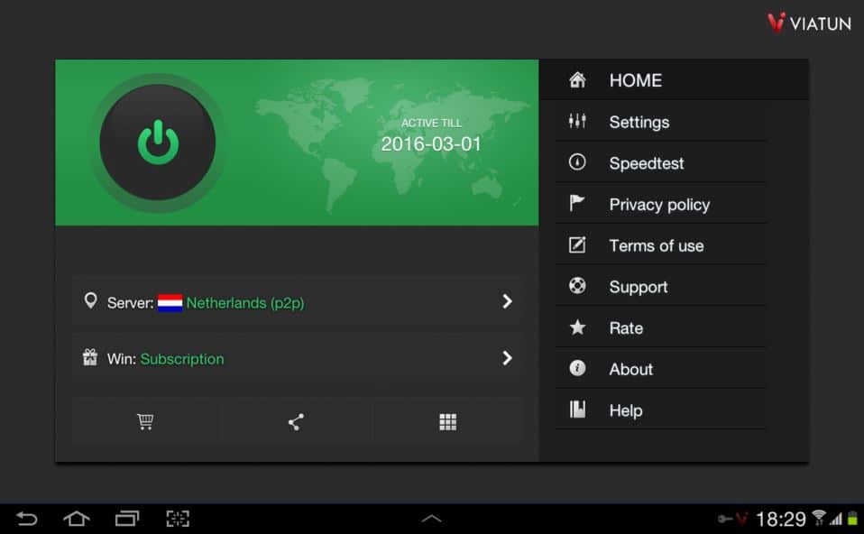
Task: Tap the VPN key icon in status bar
Action: 724,519
